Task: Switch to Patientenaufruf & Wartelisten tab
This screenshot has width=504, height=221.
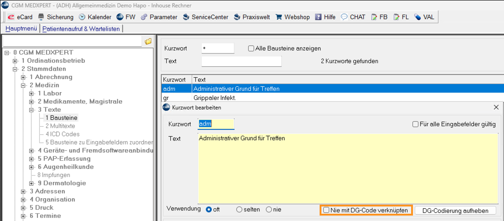Action: point(81,29)
